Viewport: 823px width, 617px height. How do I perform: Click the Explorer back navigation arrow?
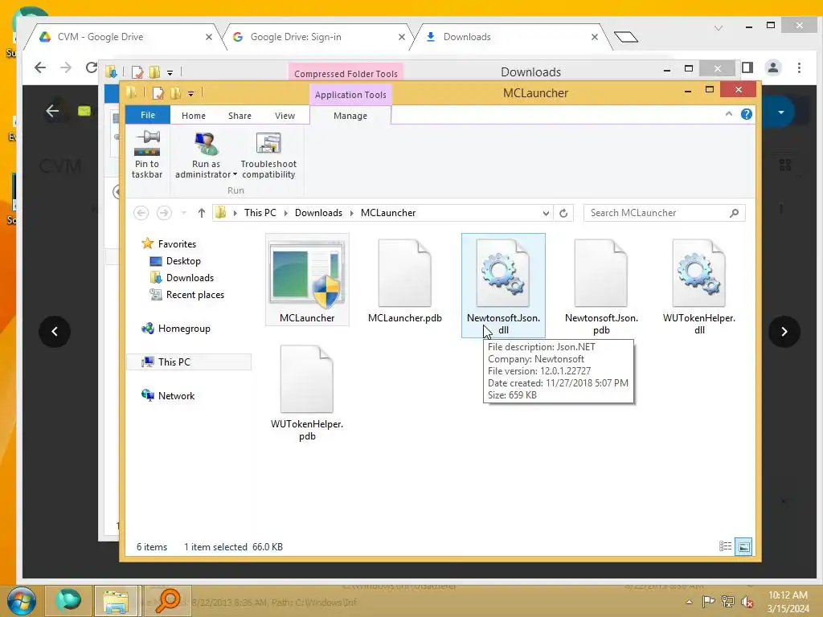click(x=141, y=212)
